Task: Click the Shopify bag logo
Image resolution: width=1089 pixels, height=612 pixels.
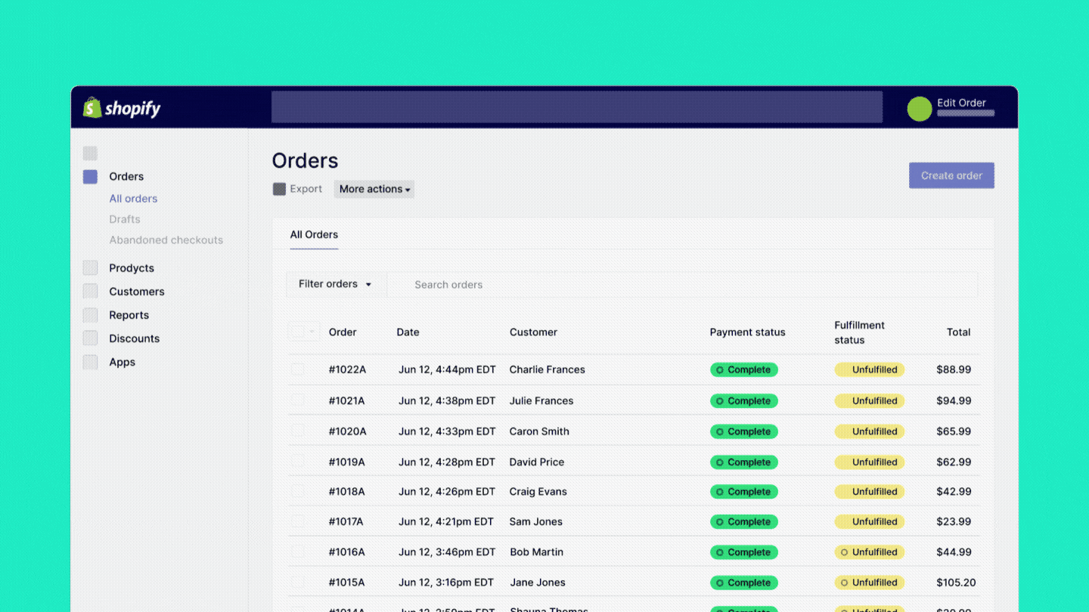Action: pyautogui.click(x=92, y=108)
